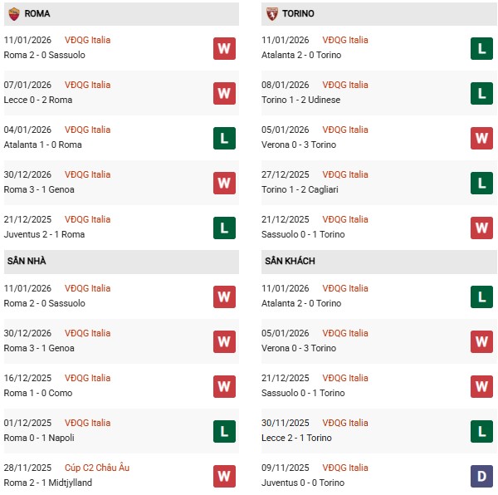
Task: Click the D badge for Juventus 0 - 0 Torino
Action: pyautogui.click(x=482, y=476)
